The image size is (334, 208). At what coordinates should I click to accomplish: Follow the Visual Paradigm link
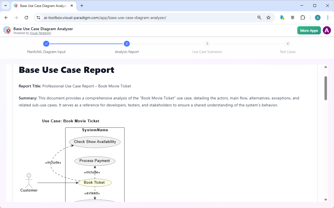[40, 33]
